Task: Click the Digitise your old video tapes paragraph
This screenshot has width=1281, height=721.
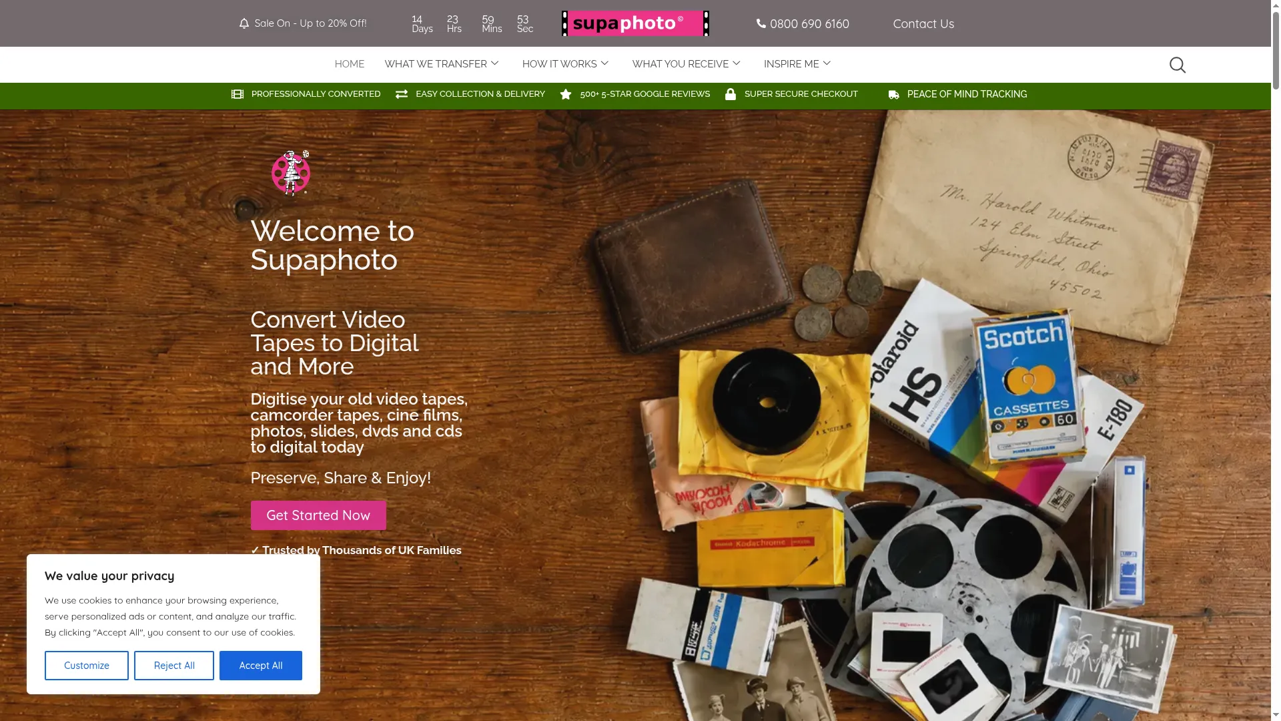Action: click(x=359, y=423)
